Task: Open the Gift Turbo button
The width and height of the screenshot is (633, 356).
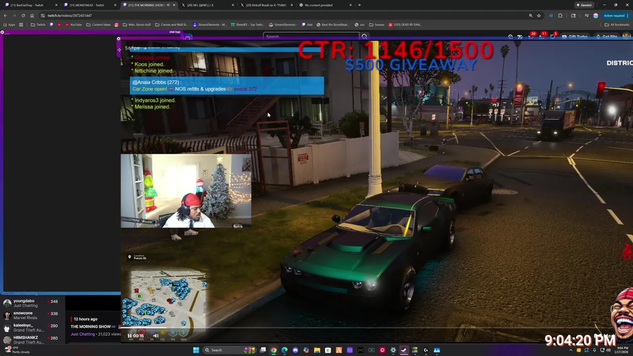Action: pos(575,37)
